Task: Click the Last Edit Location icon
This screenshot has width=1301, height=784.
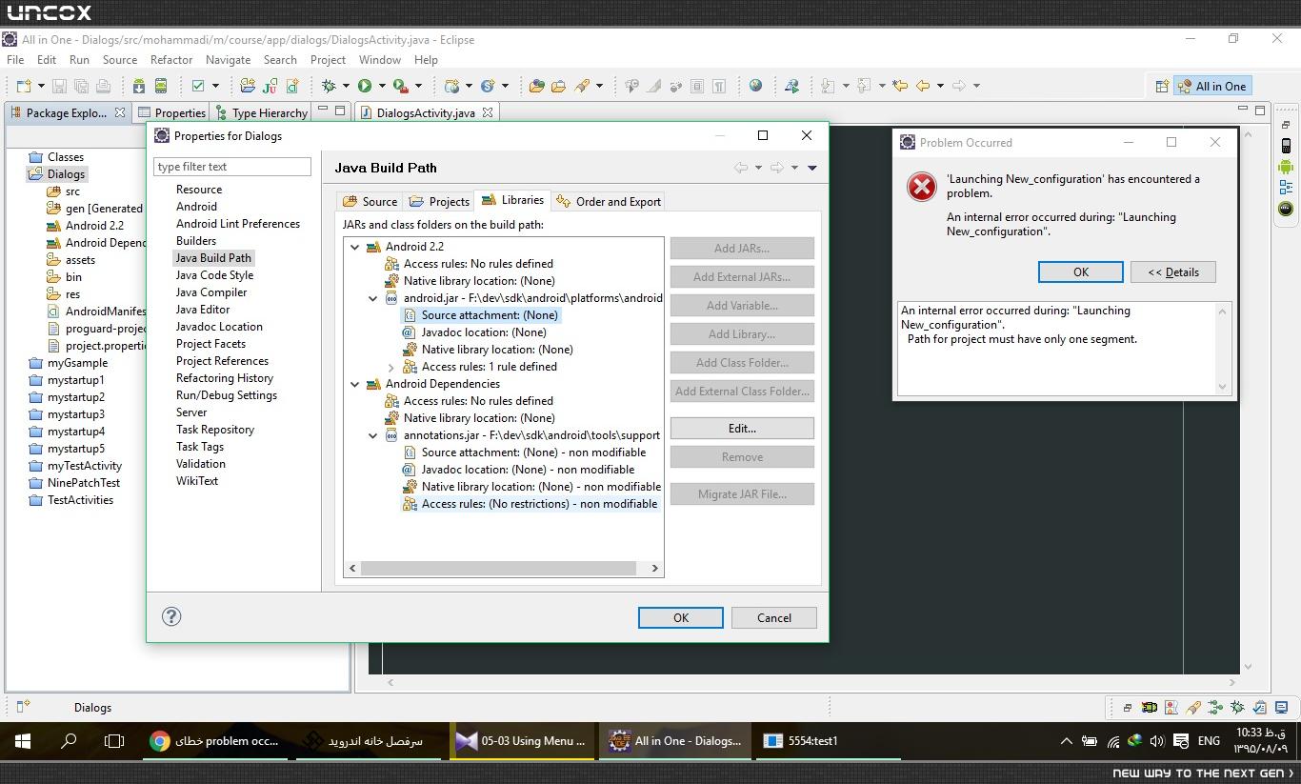Action: pos(900,86)
